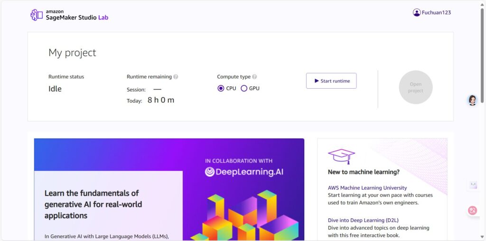Open the Dive into Deep Learning (D2L) link

point(363,220)
